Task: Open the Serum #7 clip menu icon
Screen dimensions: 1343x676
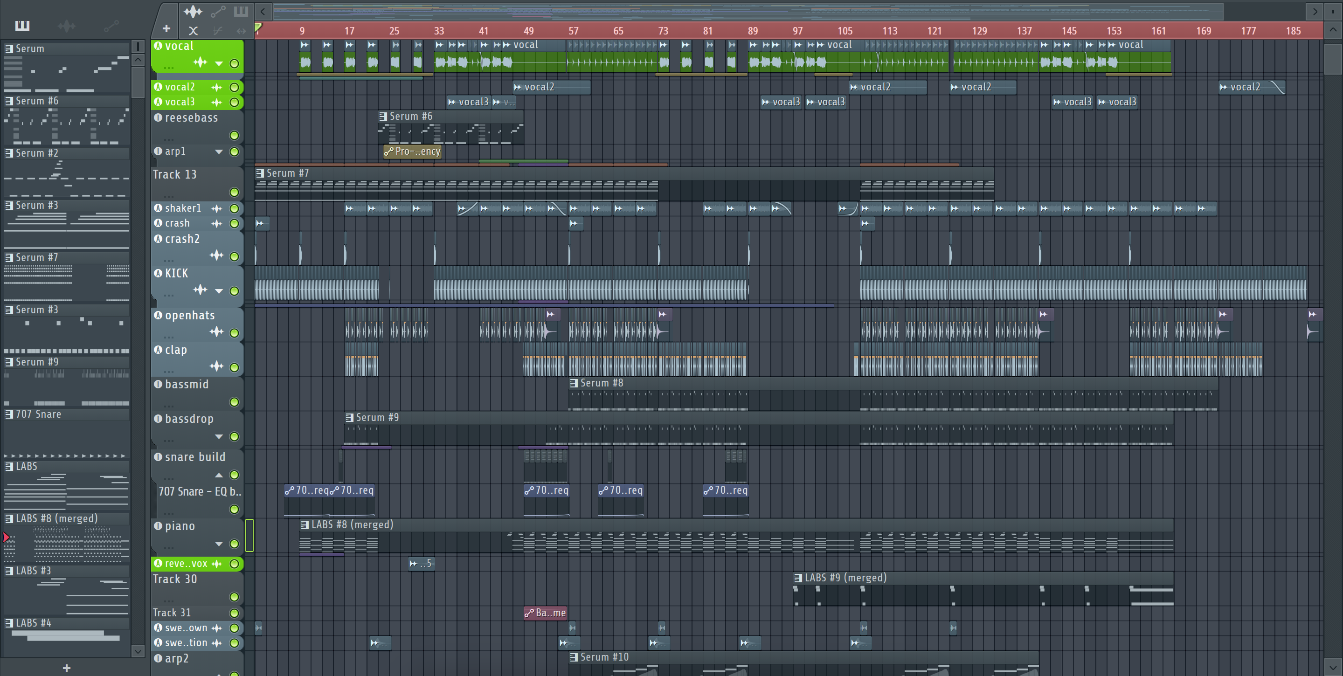Action: (260, 173)
